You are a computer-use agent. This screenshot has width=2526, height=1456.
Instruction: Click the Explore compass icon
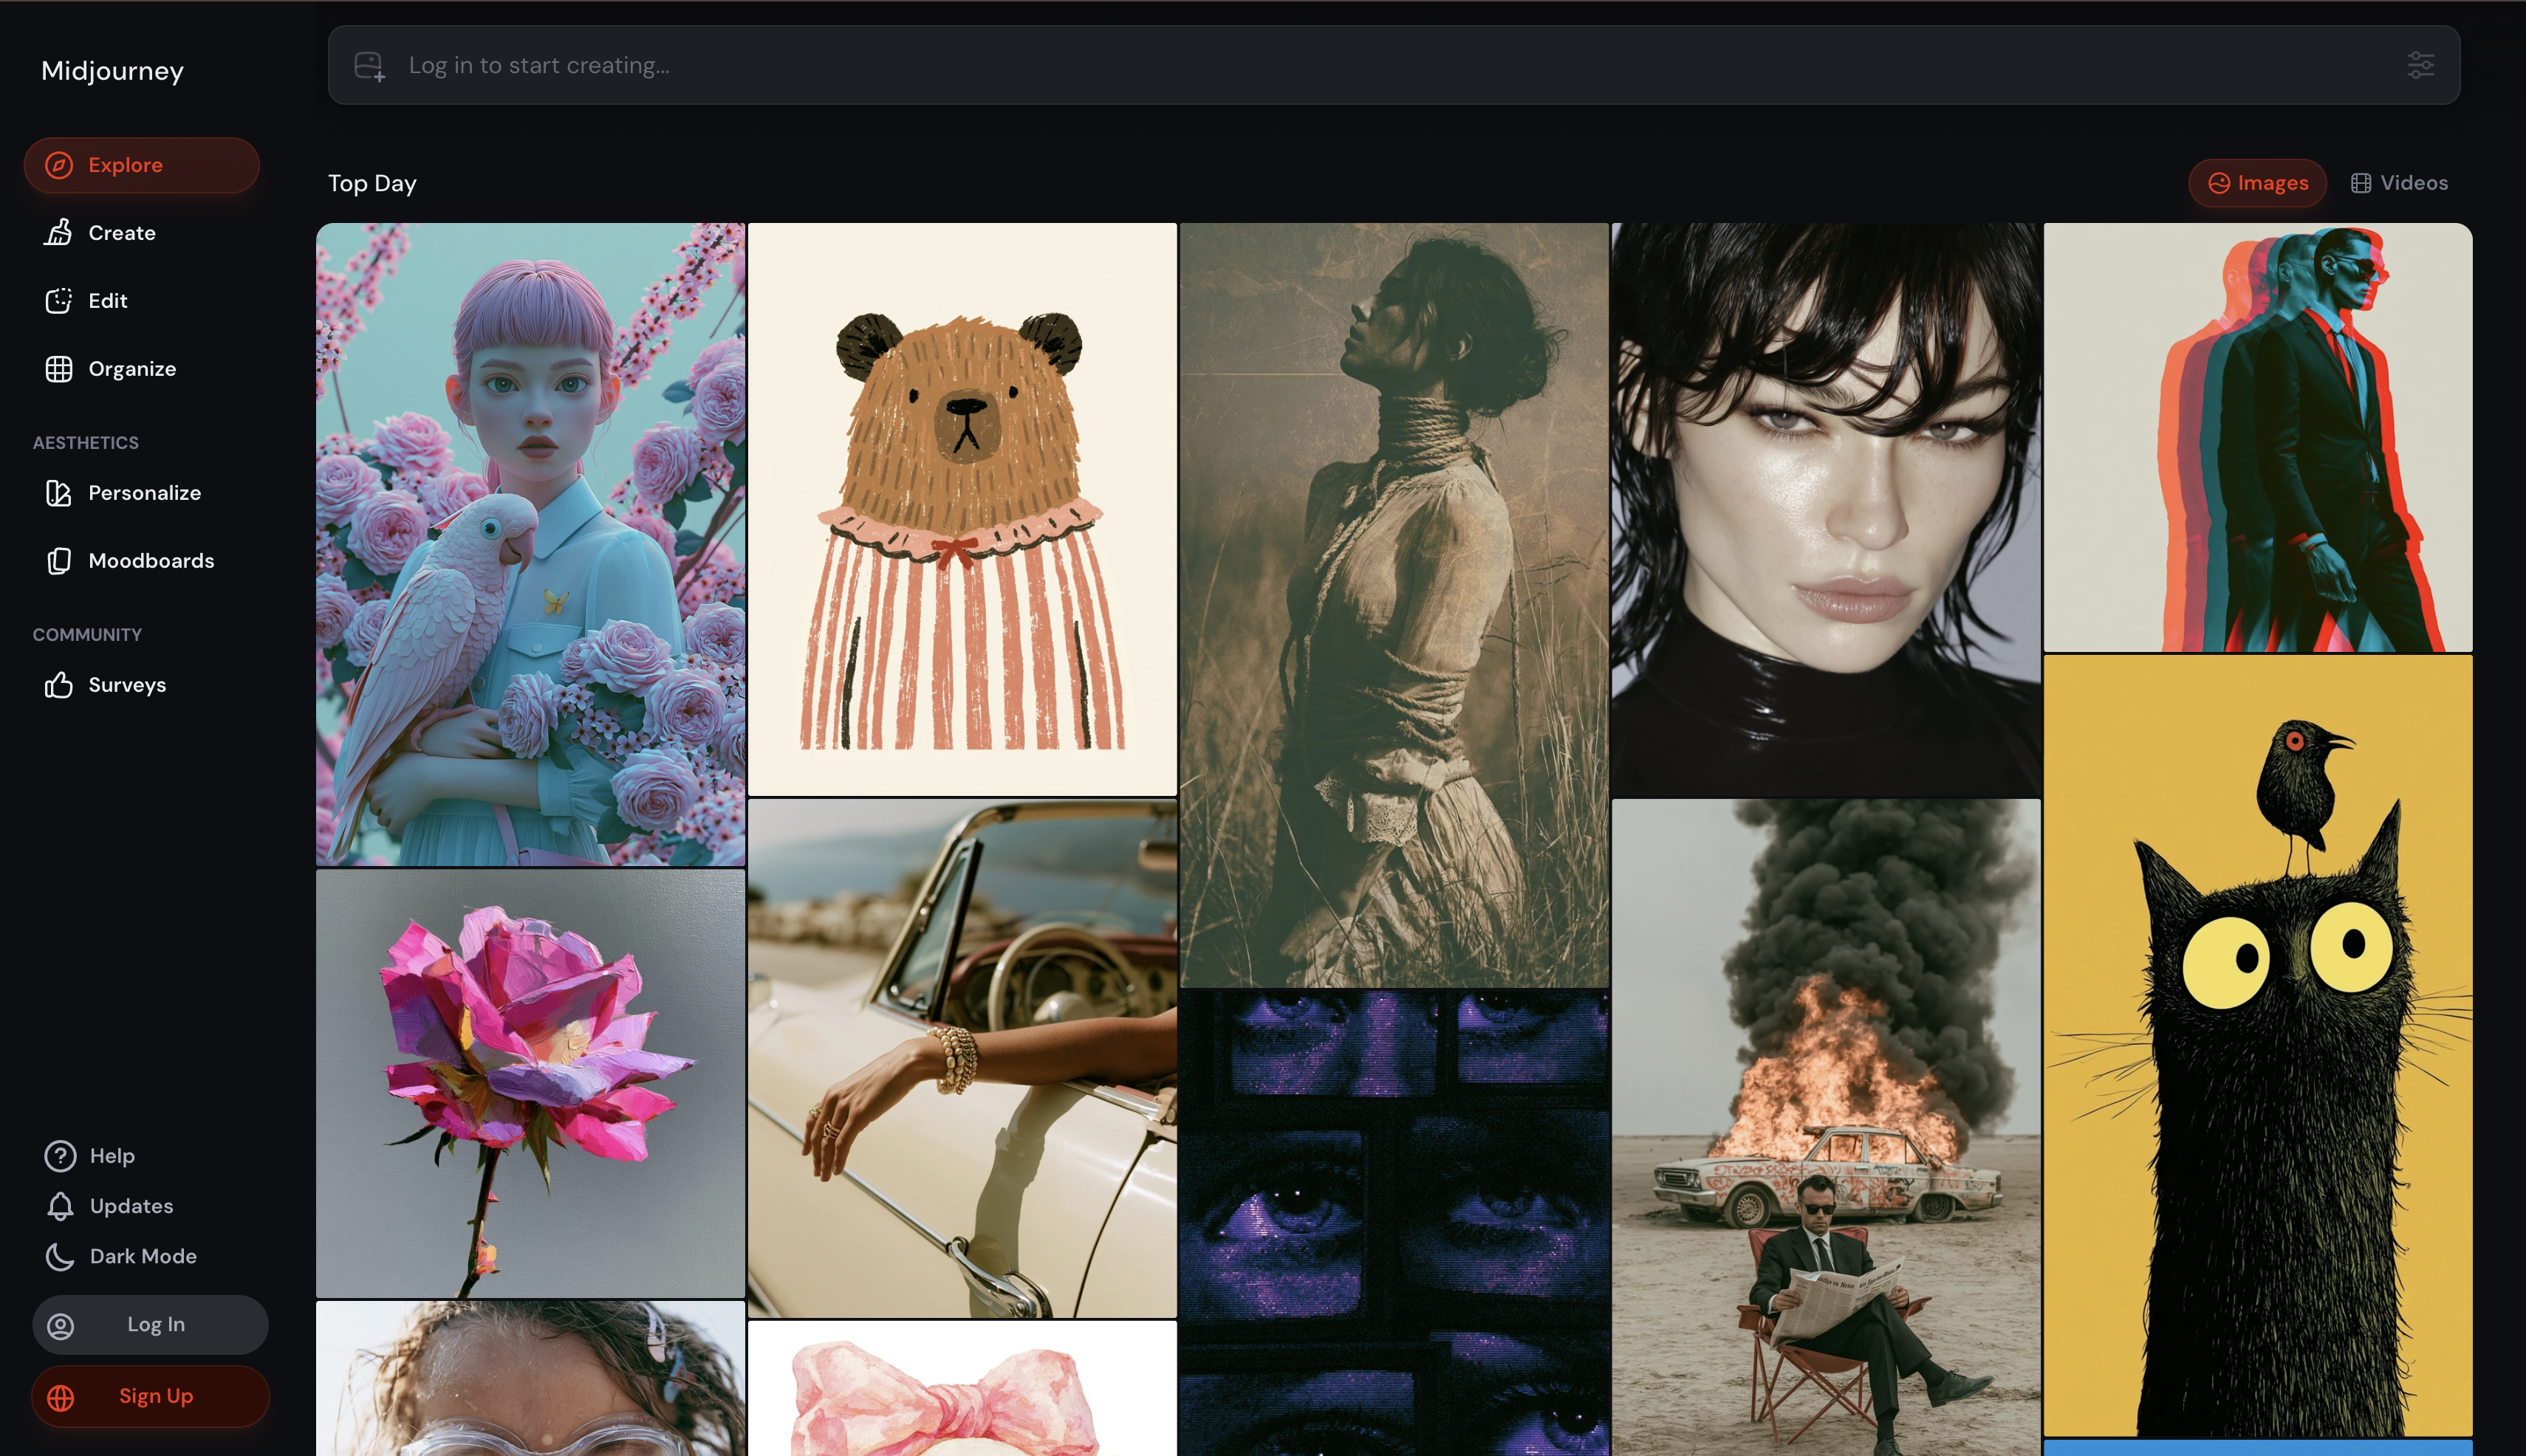59,165
